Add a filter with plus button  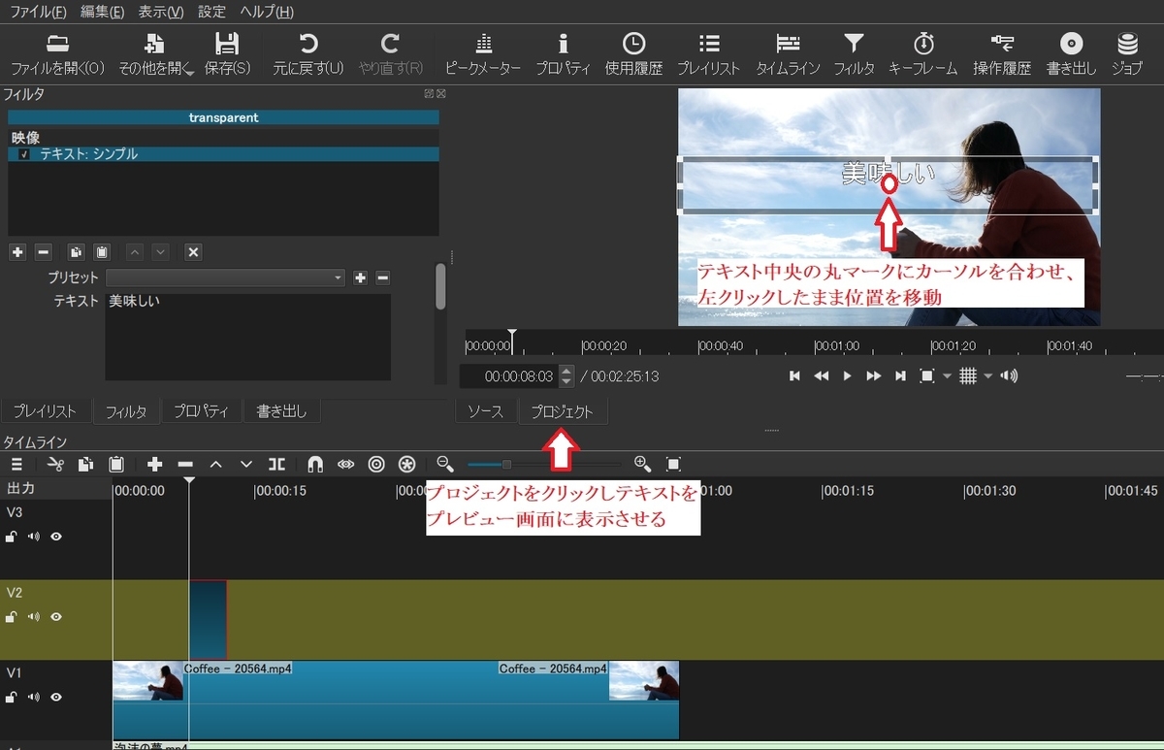(17, 252)
